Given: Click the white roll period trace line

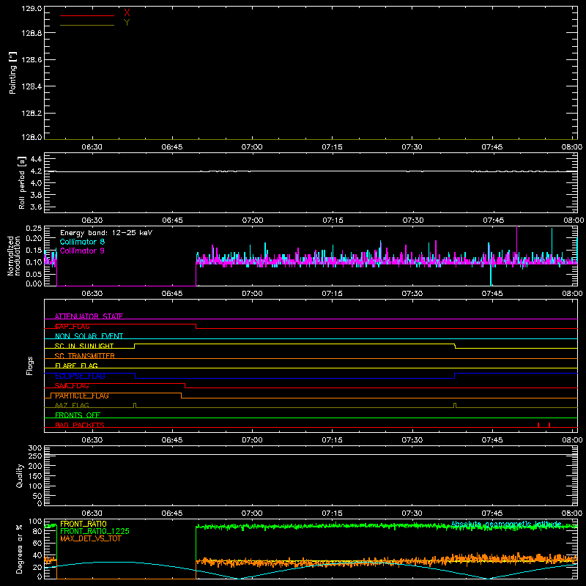Looking at the screenshot, I should point(310,171).
